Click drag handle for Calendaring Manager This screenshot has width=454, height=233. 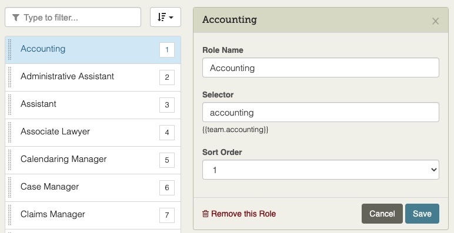(9, 160)
